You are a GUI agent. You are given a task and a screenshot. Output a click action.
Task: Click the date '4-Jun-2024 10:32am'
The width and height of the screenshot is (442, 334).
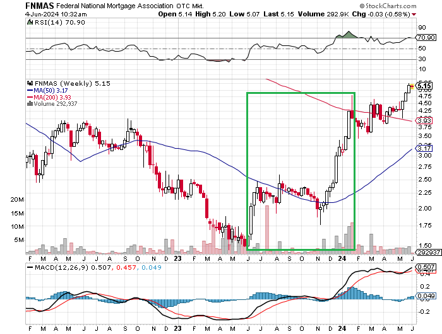(56, 14)
